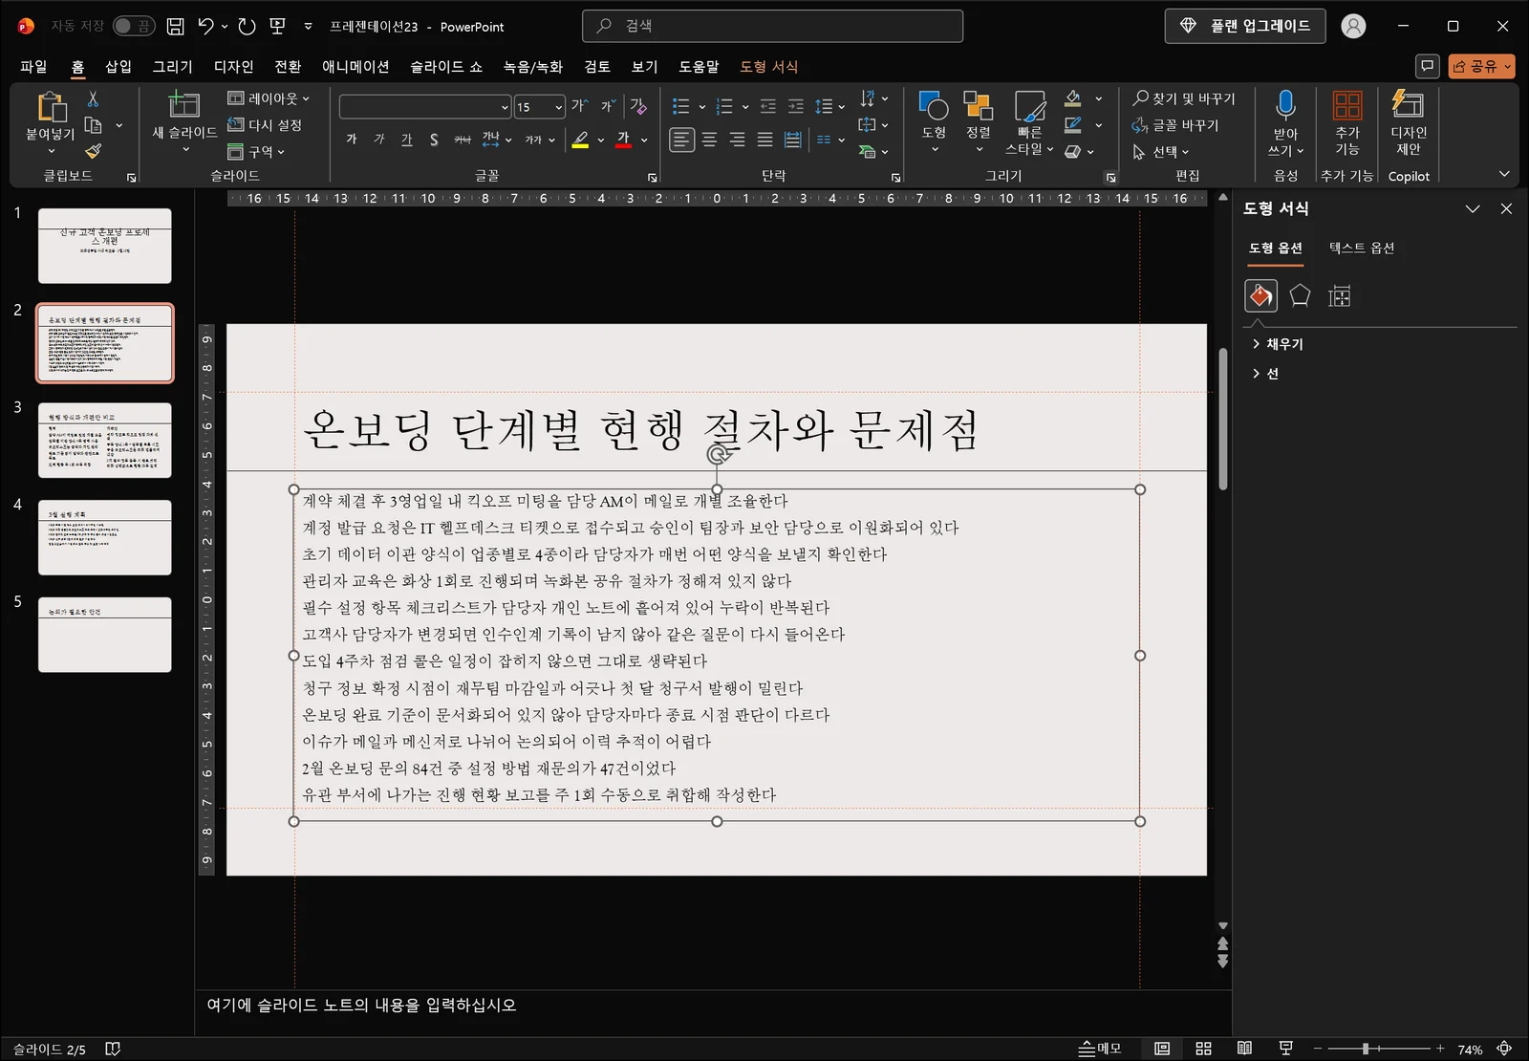Open 추가 기능 add-ins icon
The height and width of the screenshot is (1061, 1529).
(1347, 105)
